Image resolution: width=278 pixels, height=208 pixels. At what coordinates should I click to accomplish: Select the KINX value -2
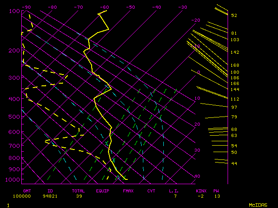[x=200, y=196]
